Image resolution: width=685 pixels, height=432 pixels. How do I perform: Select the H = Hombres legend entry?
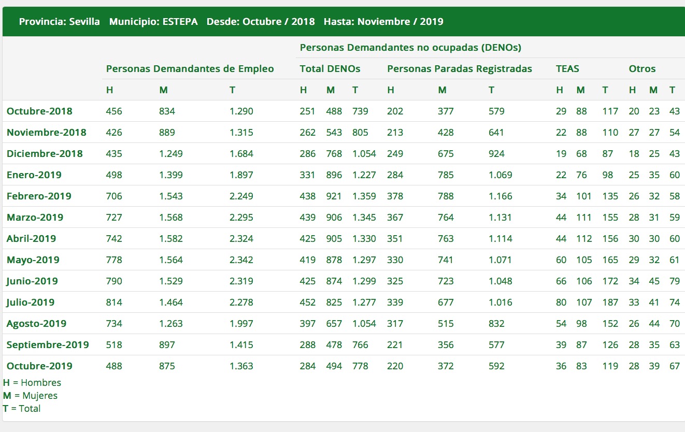[32, 382]
